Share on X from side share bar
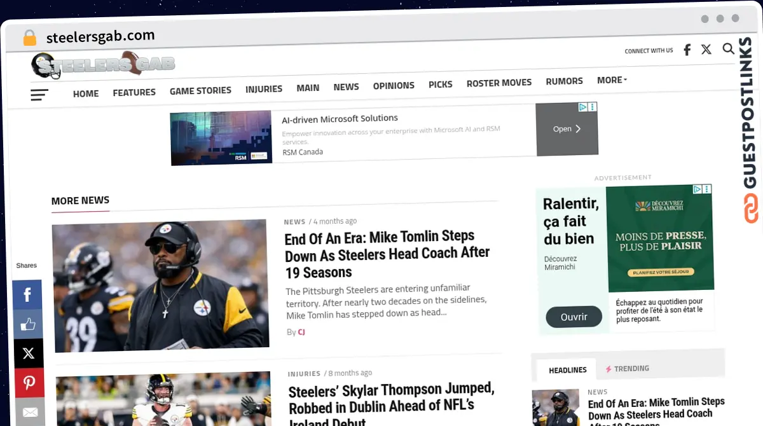The width and height of the screenshot is (763, 426). pos(29,354)
